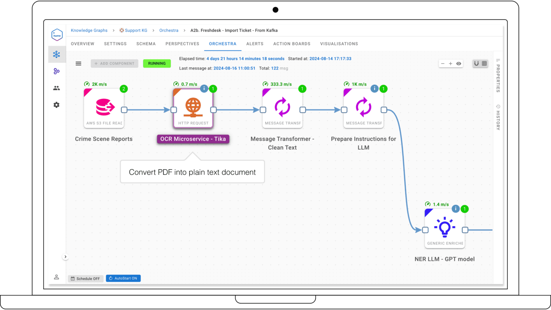This screenshot has height=310, width=551.
Task: Select the Orchestra graph icon in sidebar
Action: click(57, 54)
